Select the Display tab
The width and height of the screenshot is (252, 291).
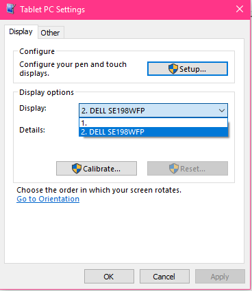click(x=21, y=31)
